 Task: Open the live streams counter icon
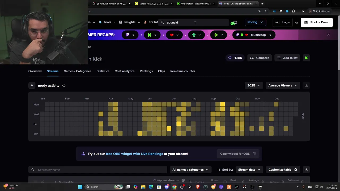[x=234, y=23]
